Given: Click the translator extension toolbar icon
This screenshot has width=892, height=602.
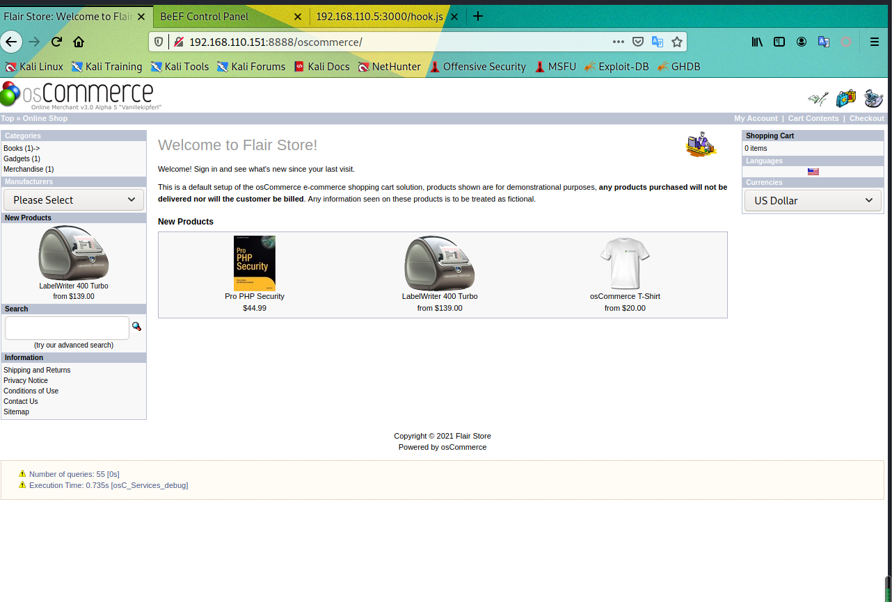Looking at the screenshot, I should (823, 42).
